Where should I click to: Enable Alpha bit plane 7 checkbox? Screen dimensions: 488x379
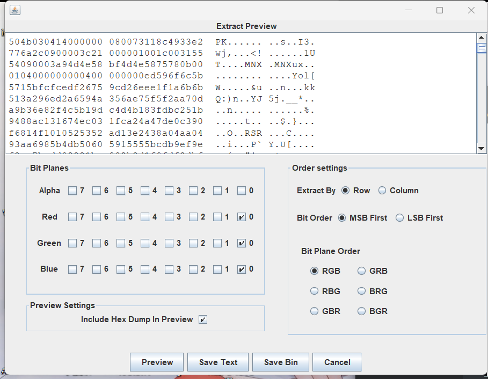72,191
